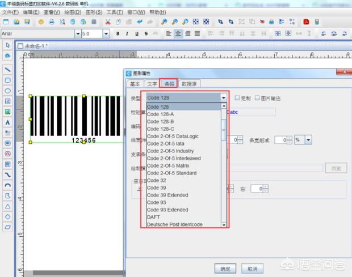
Task: Expand the Arial font dropdown arrow
Action: (x=78, y=33)
